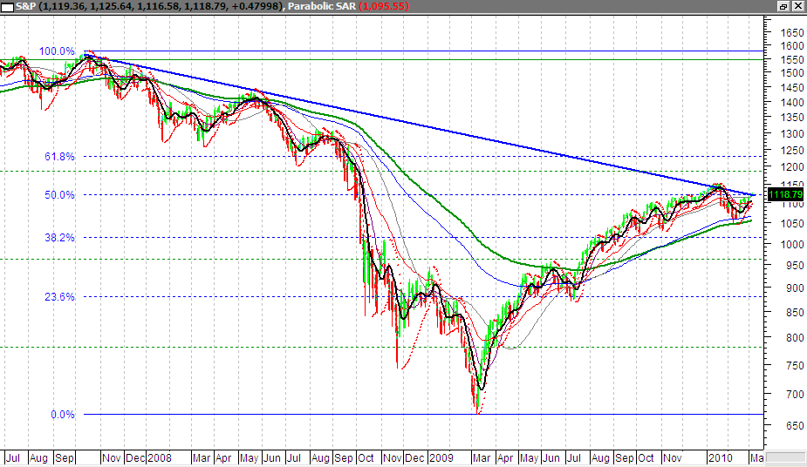Close the S&P chart window
Viewport: 807px width, 467px height.
tap(798, 6)
